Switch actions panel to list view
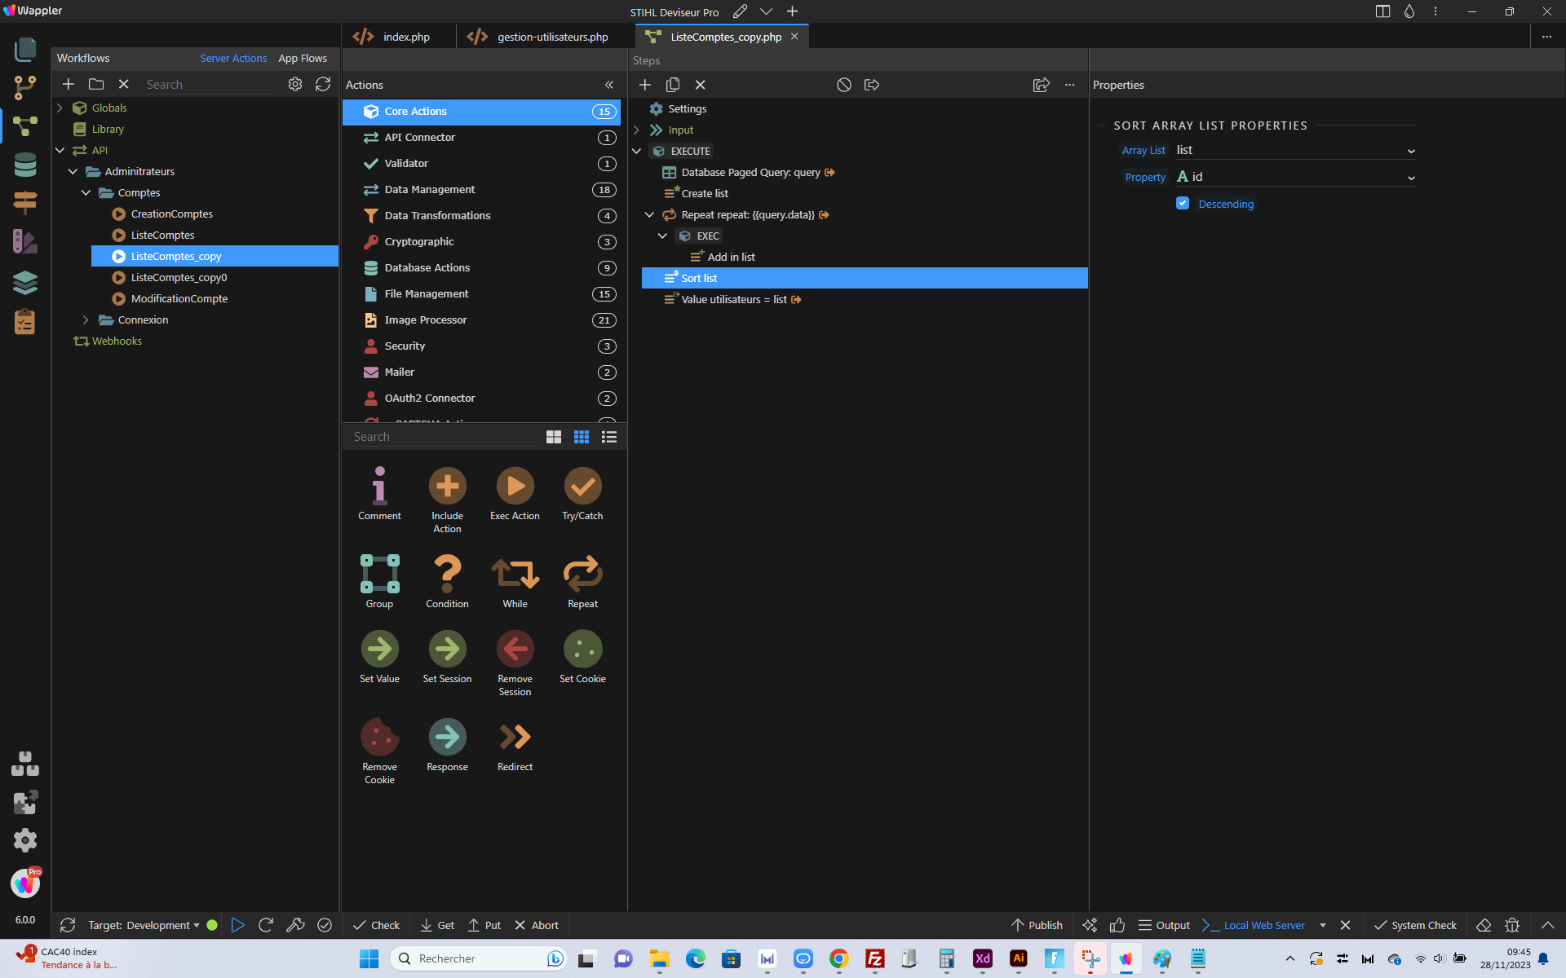1566x978 pixels. 609,437
